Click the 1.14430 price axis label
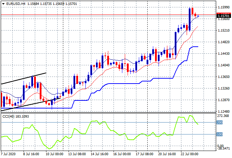 coord(224,53)
